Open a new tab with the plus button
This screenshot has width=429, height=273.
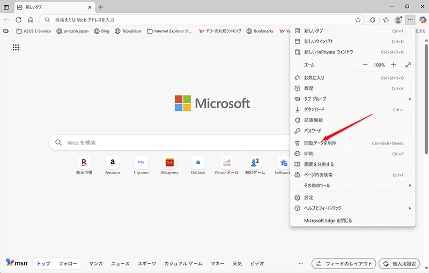101,7
